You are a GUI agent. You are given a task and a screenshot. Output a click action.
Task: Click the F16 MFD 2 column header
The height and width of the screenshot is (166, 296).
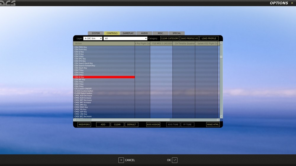[x=161, y=43]
